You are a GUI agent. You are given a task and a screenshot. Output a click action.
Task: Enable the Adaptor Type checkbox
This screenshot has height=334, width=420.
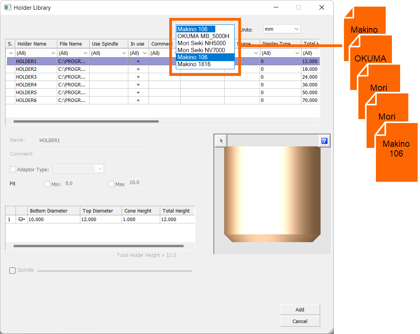[12, 169]
